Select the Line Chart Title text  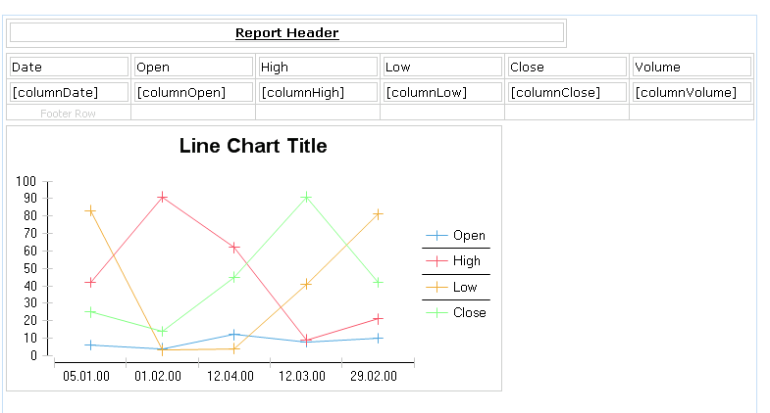(253, 146)
